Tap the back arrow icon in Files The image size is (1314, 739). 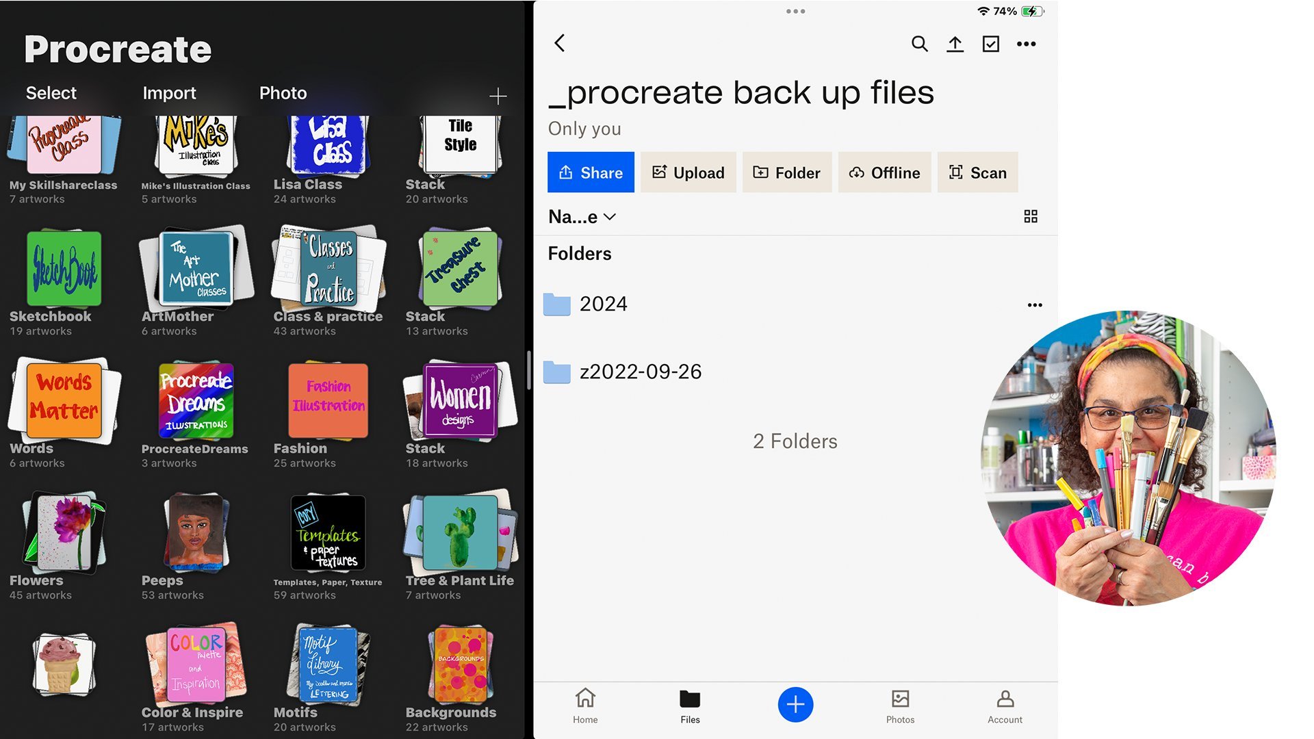(561, 43)
